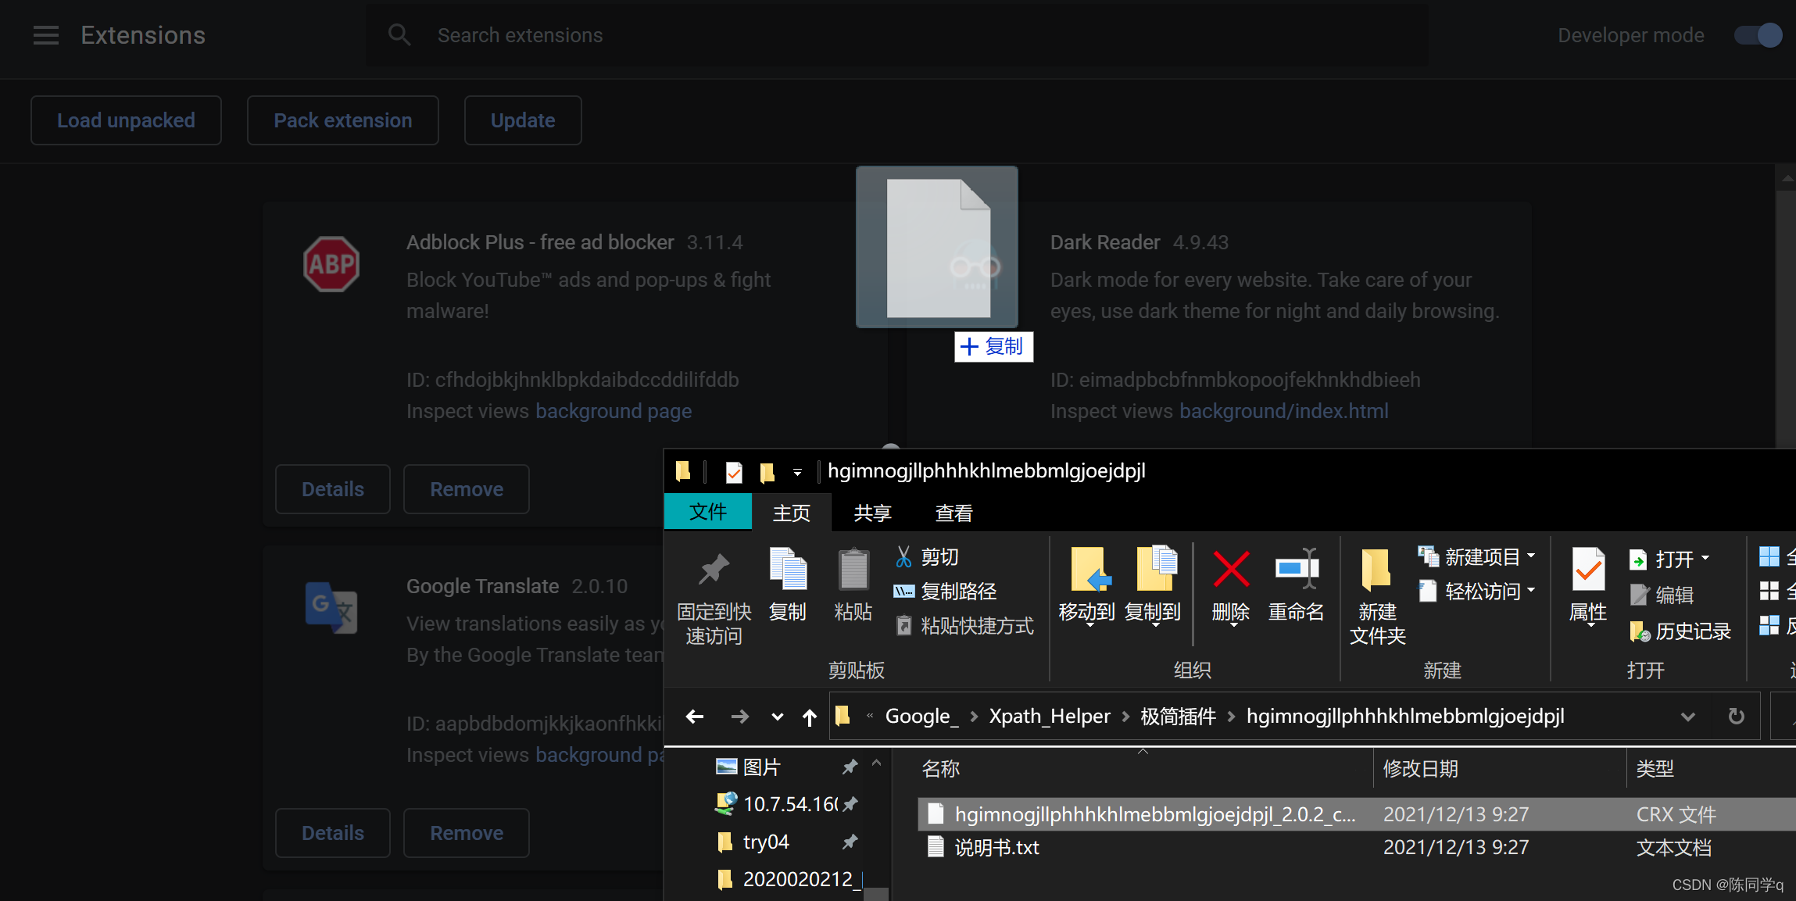This screenshot has width=1796, height=901.
Task: Switch to the View (查看) ribbon tab
Action: click(x=953, y=513)
